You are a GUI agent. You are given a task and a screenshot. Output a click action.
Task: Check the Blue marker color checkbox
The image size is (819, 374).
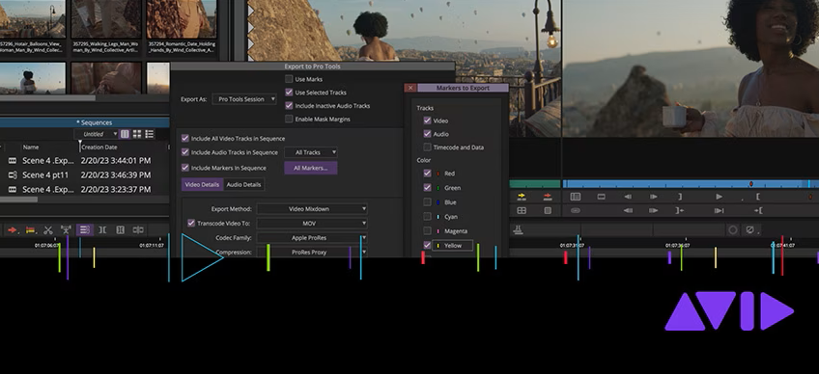coord(427,201)
